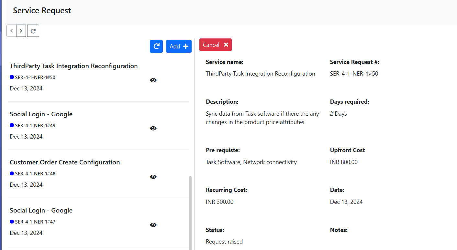
Task: Click the list scrollbar thumb
Action: (190, 213)
